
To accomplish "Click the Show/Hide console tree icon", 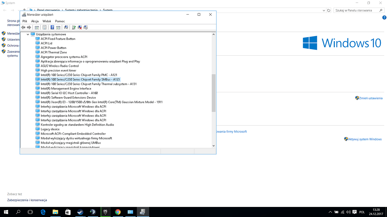I will 37,27.
